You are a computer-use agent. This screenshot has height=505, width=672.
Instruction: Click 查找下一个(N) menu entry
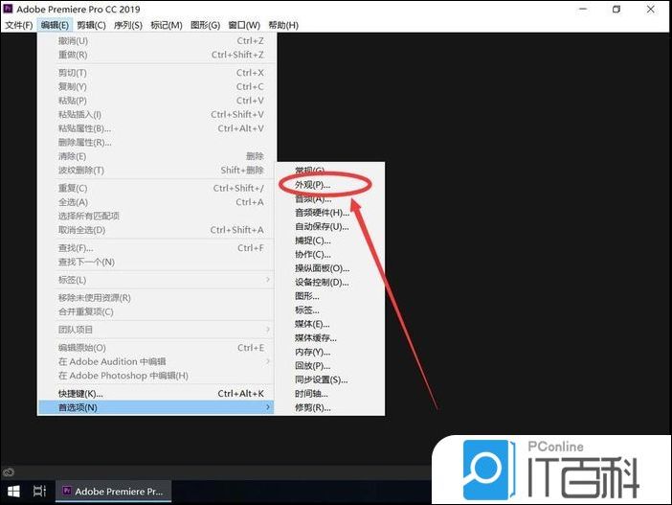click(x=156, y=262)
